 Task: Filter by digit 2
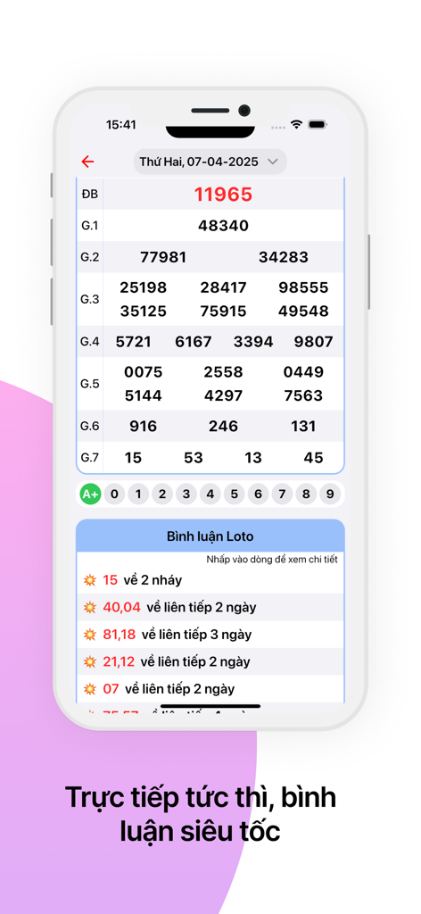click(x=162, y=494)
